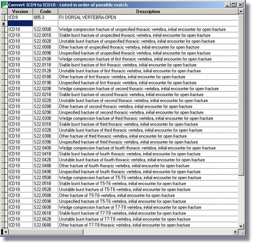Viewport: 253px width, 244px height.
Task: Select code S22.008B
Action: point(45,47)
